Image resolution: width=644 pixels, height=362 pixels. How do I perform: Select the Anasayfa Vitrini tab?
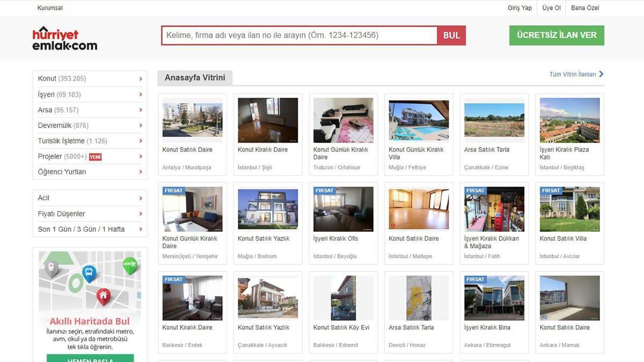tap(195, 78)
